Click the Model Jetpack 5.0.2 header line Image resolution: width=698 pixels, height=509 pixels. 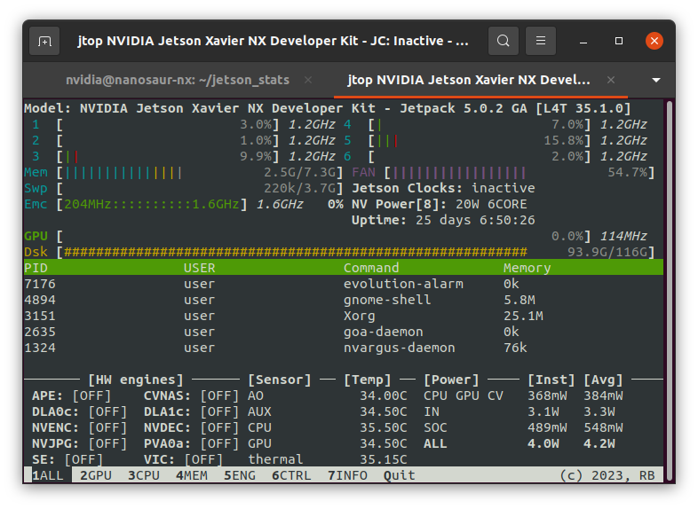tap(328, 108)
